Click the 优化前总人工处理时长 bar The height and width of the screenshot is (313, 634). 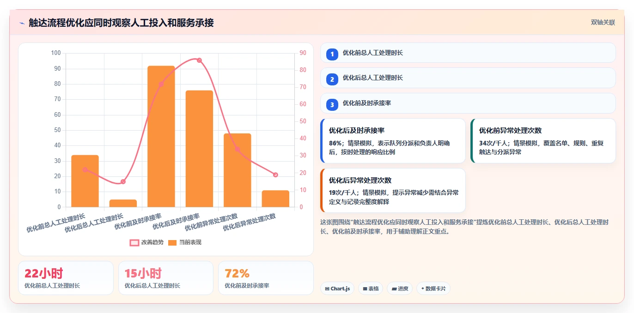[x=85, y=181]
